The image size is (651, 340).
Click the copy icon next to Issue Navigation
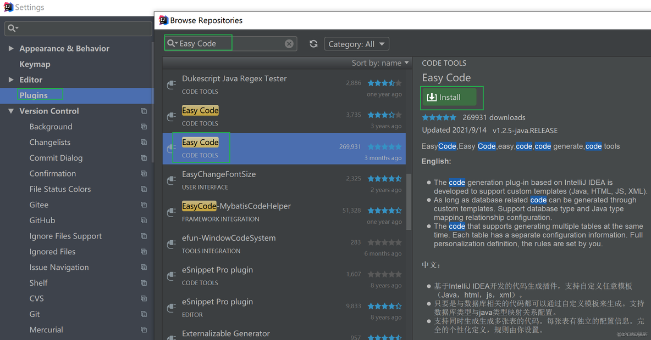pos(144,267)
